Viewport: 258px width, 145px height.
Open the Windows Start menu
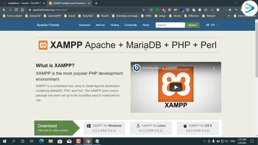[4, 141]
